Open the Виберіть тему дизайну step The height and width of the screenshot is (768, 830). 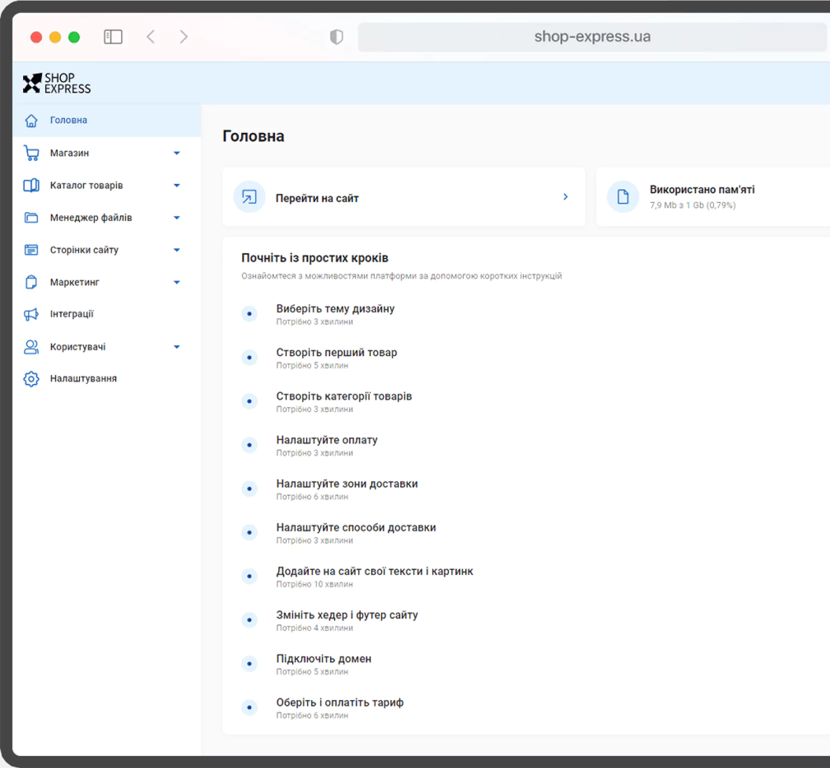[x=335, y=308]
